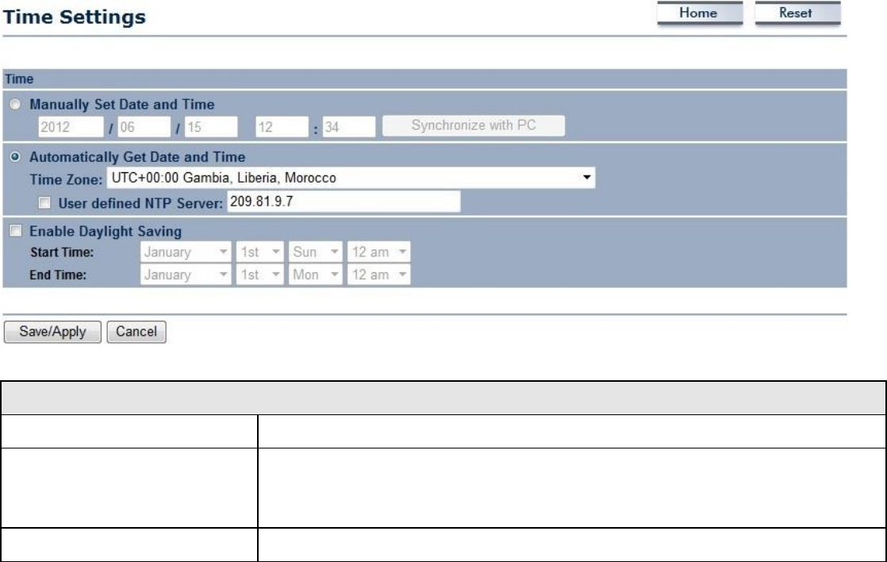Click the NTP Server address field
Screen dimensions: 887x562
[344, 202]
